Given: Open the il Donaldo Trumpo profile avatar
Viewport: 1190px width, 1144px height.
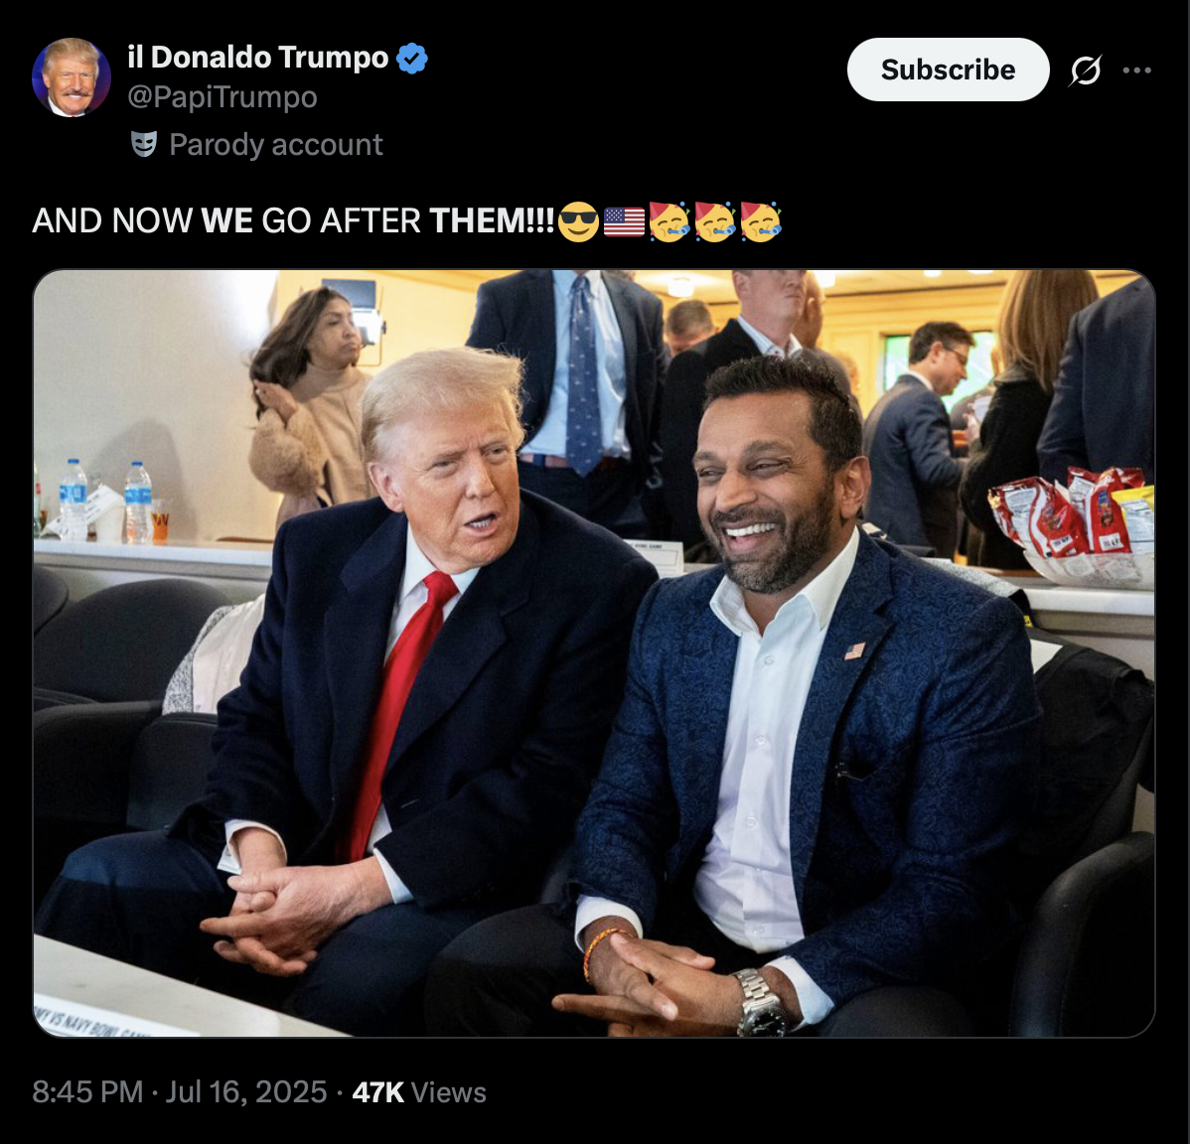Looking at the screenshot, I should click(72, 77).
